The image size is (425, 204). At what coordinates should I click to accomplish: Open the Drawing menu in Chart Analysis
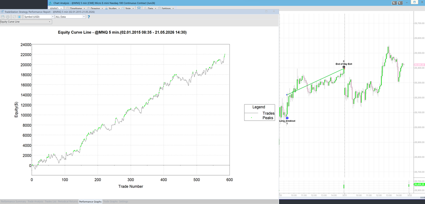pyautogui.click(x=95, y=8)
